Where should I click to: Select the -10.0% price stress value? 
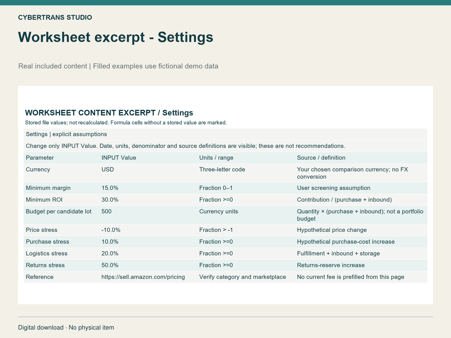111,230
